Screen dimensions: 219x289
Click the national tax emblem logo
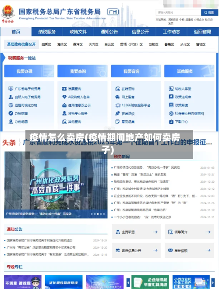click(8, 12)
